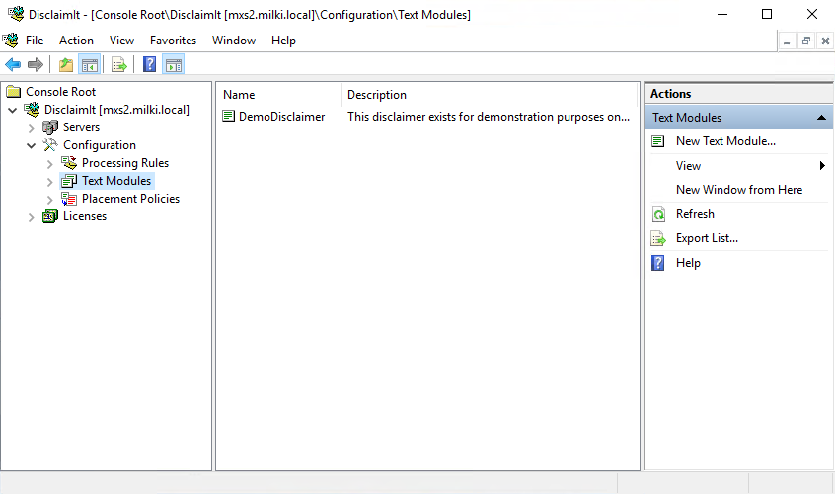Open the Help menu in menu bar
The height and width of the screenshot is (494, 835).
(x=283, y=41)
